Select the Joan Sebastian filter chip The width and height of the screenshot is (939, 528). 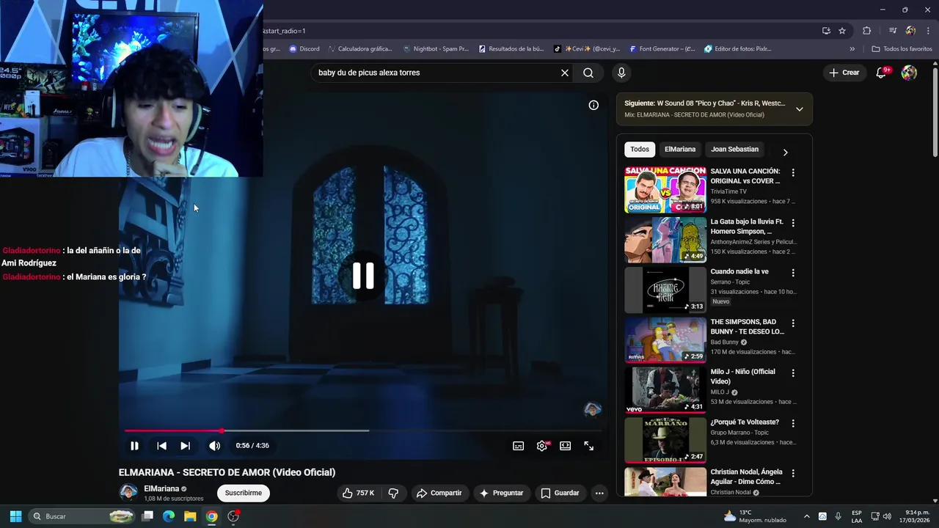[734, 150]
